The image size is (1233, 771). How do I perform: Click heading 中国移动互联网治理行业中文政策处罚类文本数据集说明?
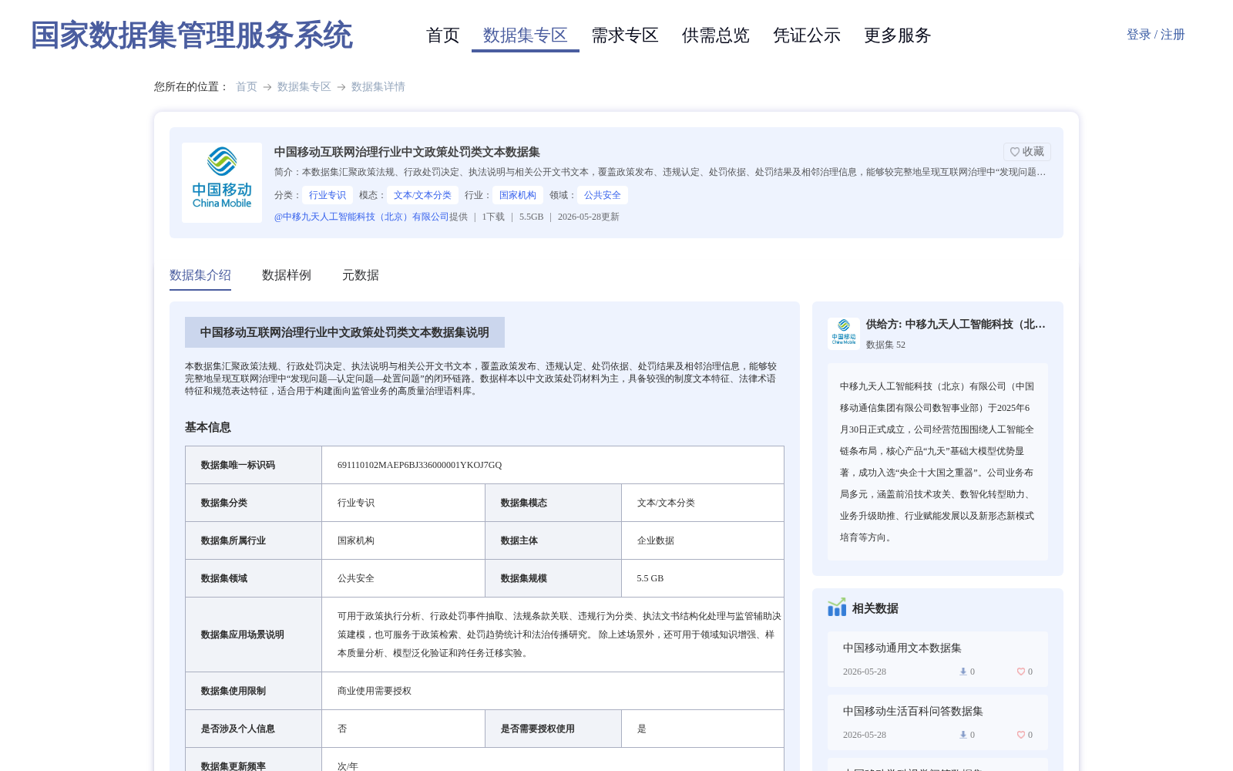point(344,332)
